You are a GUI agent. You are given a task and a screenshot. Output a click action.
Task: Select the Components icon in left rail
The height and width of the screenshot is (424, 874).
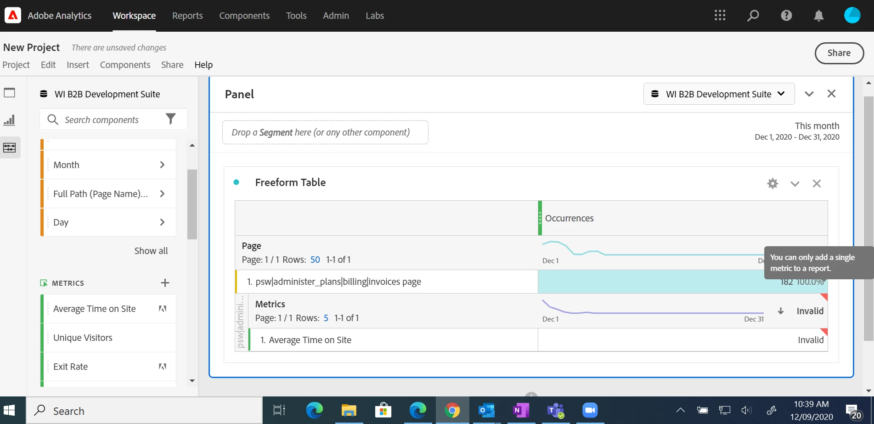(10, 147)
